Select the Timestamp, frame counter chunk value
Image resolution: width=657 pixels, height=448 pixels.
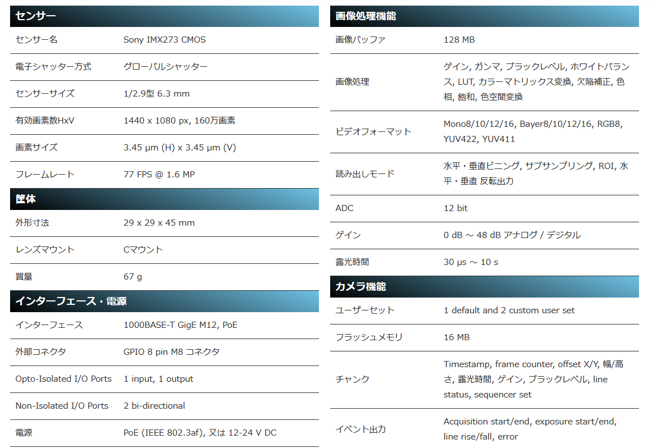(x=533, y=380)
